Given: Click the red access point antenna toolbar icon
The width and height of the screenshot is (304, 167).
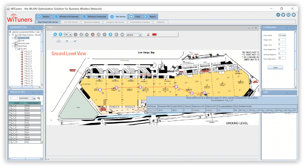Looking at the screenshot, I should (148, 34).
